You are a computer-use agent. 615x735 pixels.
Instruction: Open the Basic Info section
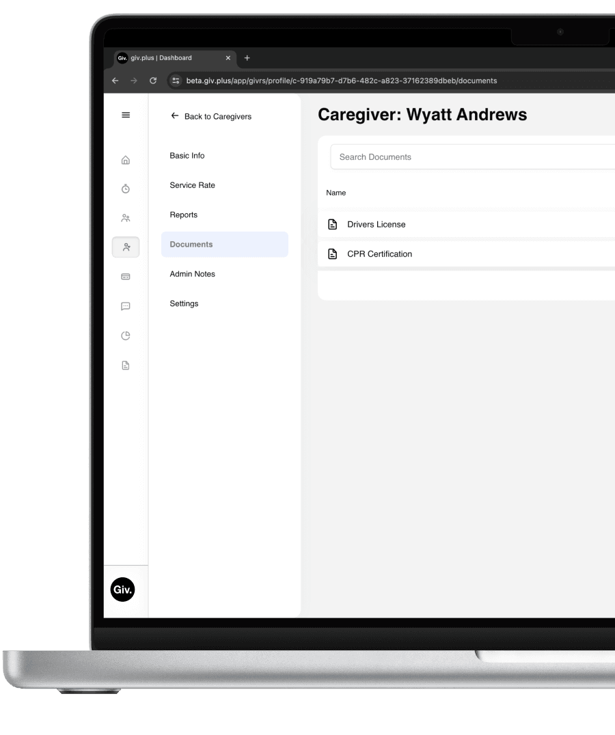pyautogui.click(x=187, y=156)
